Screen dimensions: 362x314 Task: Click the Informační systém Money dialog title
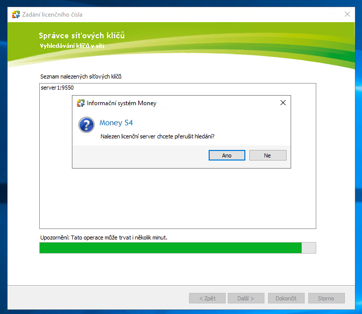tap(122, 103)
